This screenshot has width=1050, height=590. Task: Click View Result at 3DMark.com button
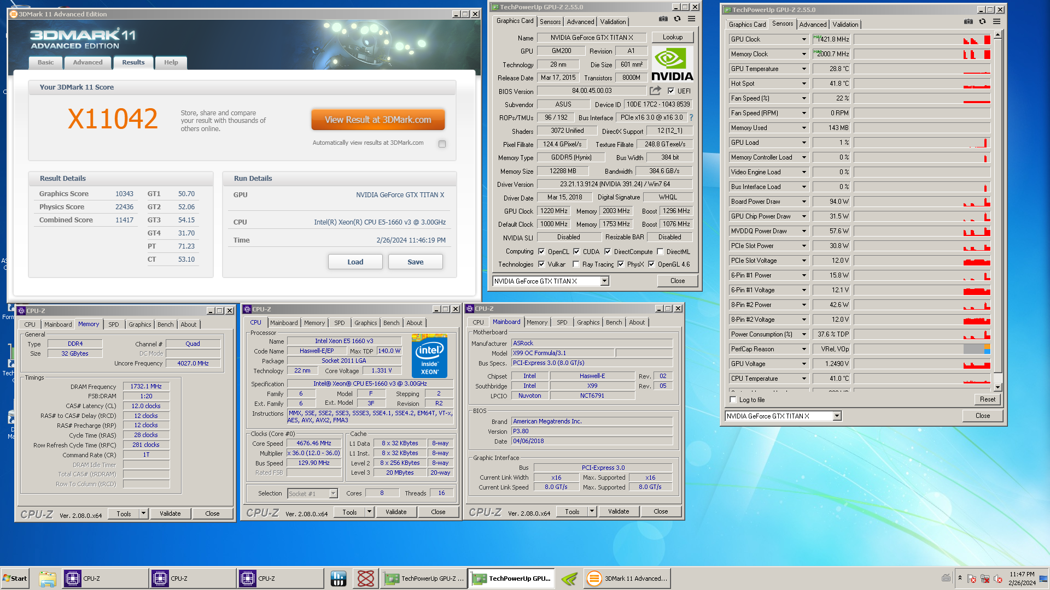point(378,120)
